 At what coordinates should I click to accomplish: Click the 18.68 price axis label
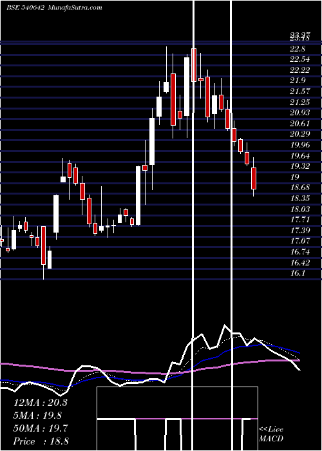[x=300, y=187]
